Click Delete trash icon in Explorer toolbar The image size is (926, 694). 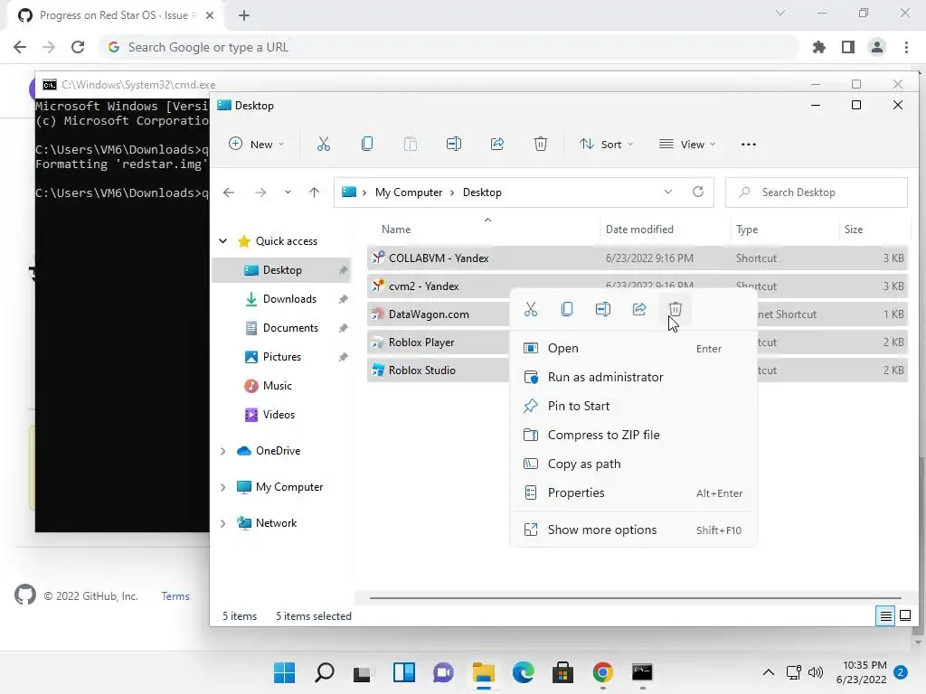pos(541,144)
